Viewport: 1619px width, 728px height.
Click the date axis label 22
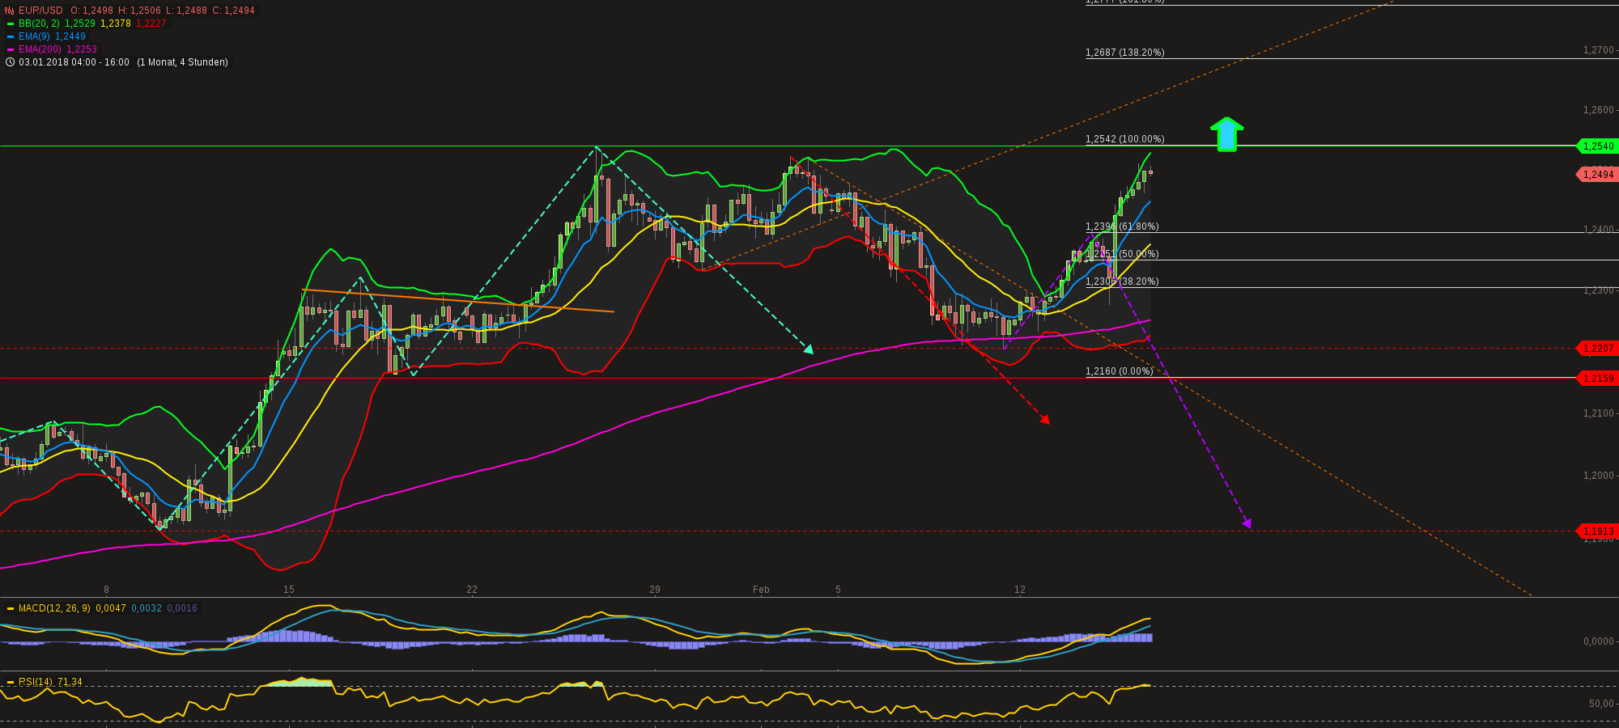click(x=472, y=590)
